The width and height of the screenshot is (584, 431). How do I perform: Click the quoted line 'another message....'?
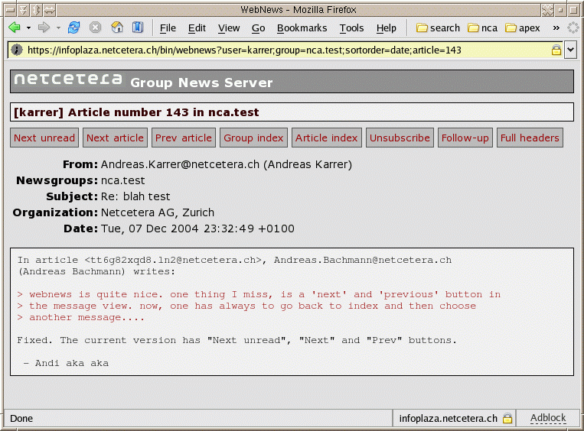[x=86, y=317]
